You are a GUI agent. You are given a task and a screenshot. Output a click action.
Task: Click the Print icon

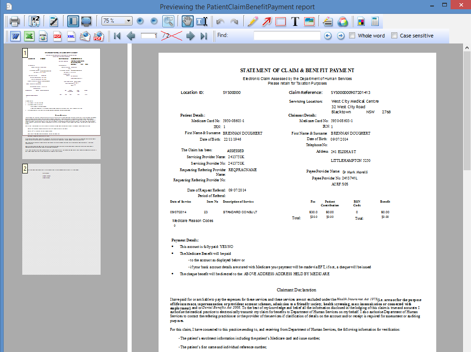point(14,21)
